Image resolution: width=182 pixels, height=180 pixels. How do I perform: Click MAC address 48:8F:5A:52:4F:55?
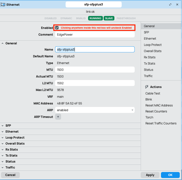coord(69,103)
